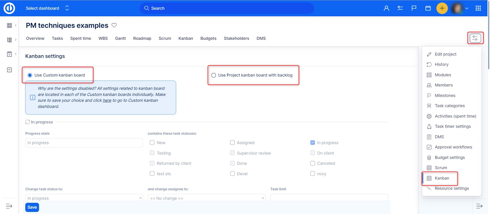
Task: Tick the Devel status checkbox
Action: coord(232,174)
